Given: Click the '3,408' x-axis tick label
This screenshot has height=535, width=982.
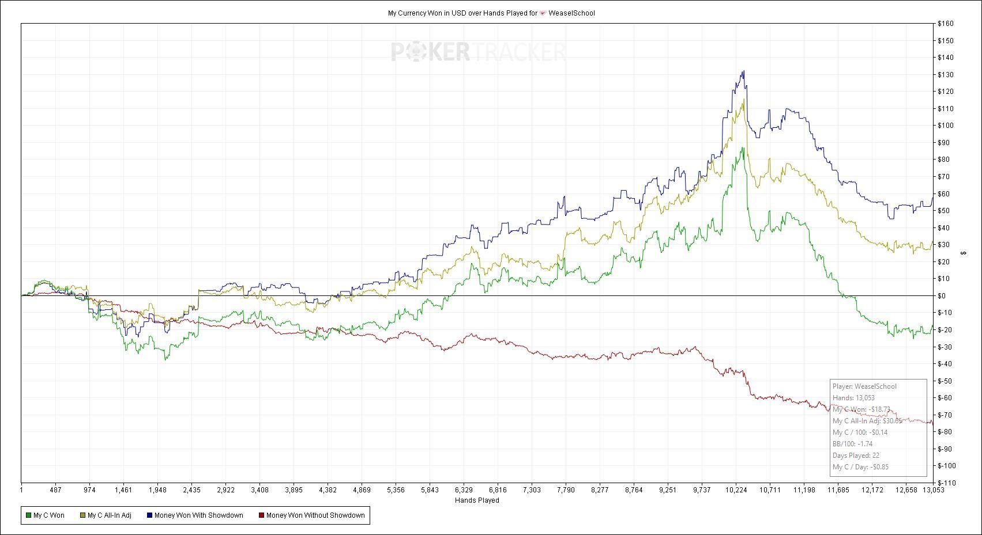Looking at the screenshot, I should pyautogui.click(x=259, y=490).
